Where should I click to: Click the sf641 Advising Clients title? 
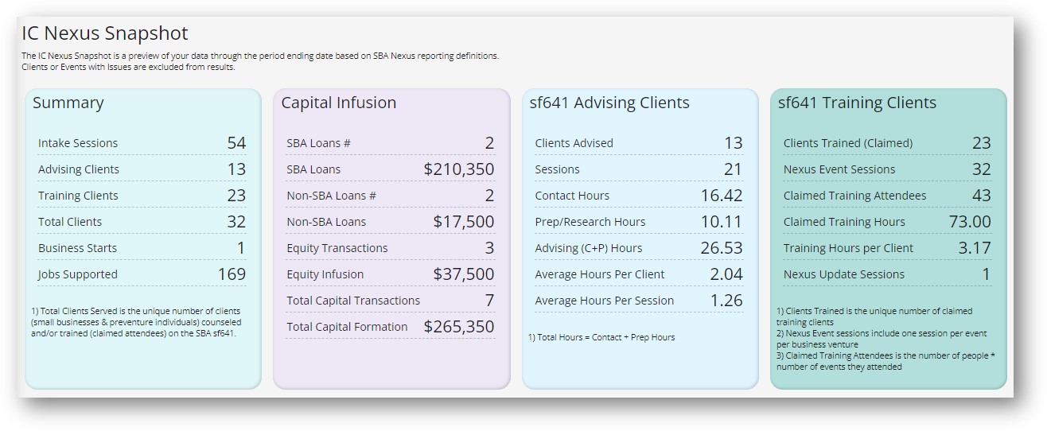(609, 103)
